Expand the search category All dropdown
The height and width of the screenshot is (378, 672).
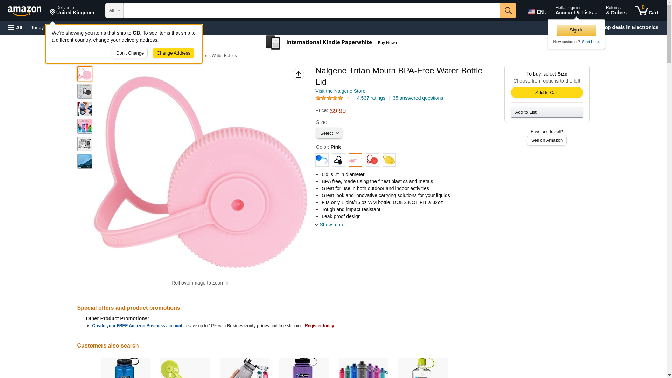point(114,10)
